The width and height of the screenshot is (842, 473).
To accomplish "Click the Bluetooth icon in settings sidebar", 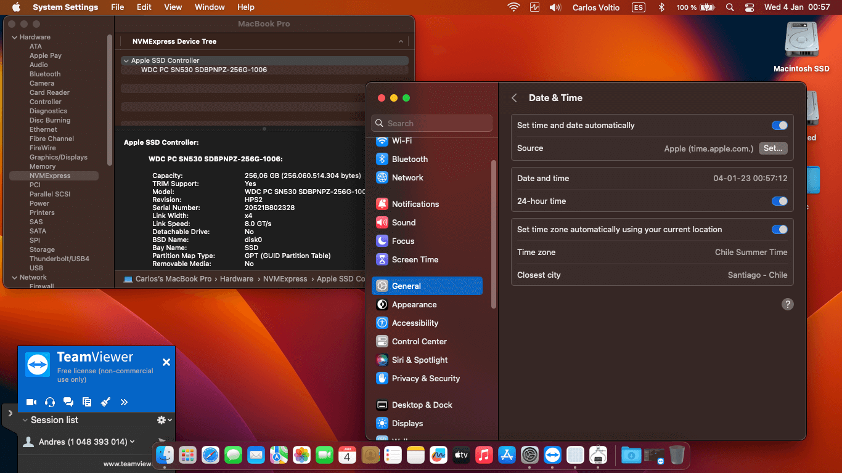I will (382, 159).
